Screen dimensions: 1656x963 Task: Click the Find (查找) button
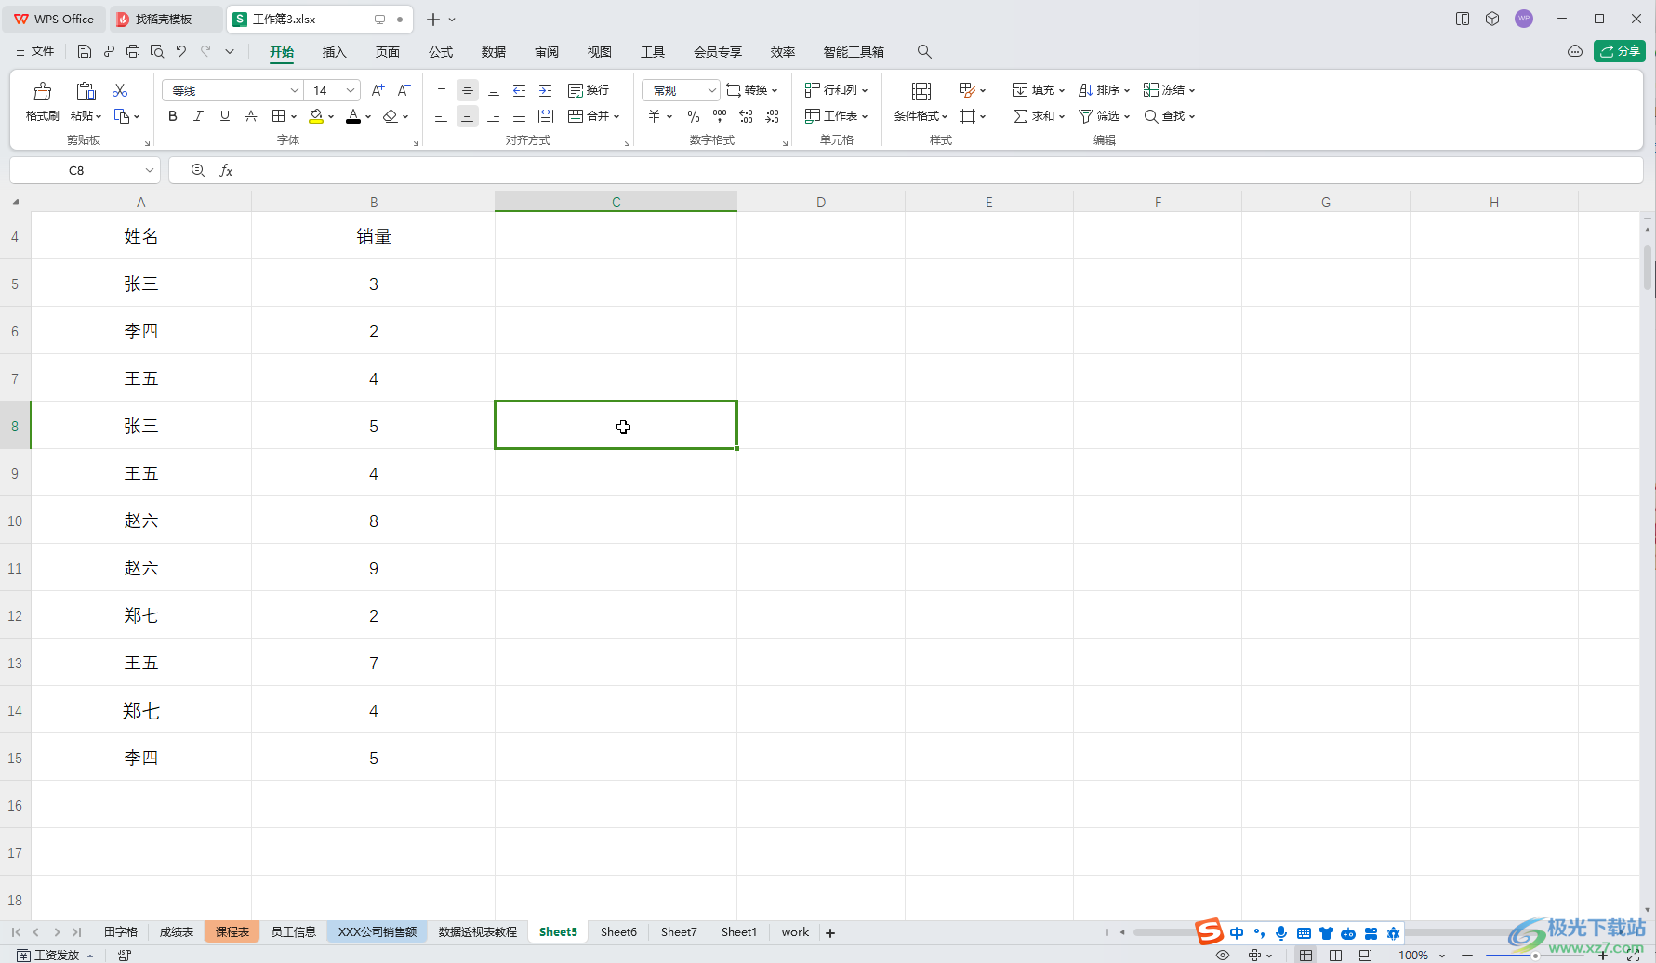[1169, 116]
